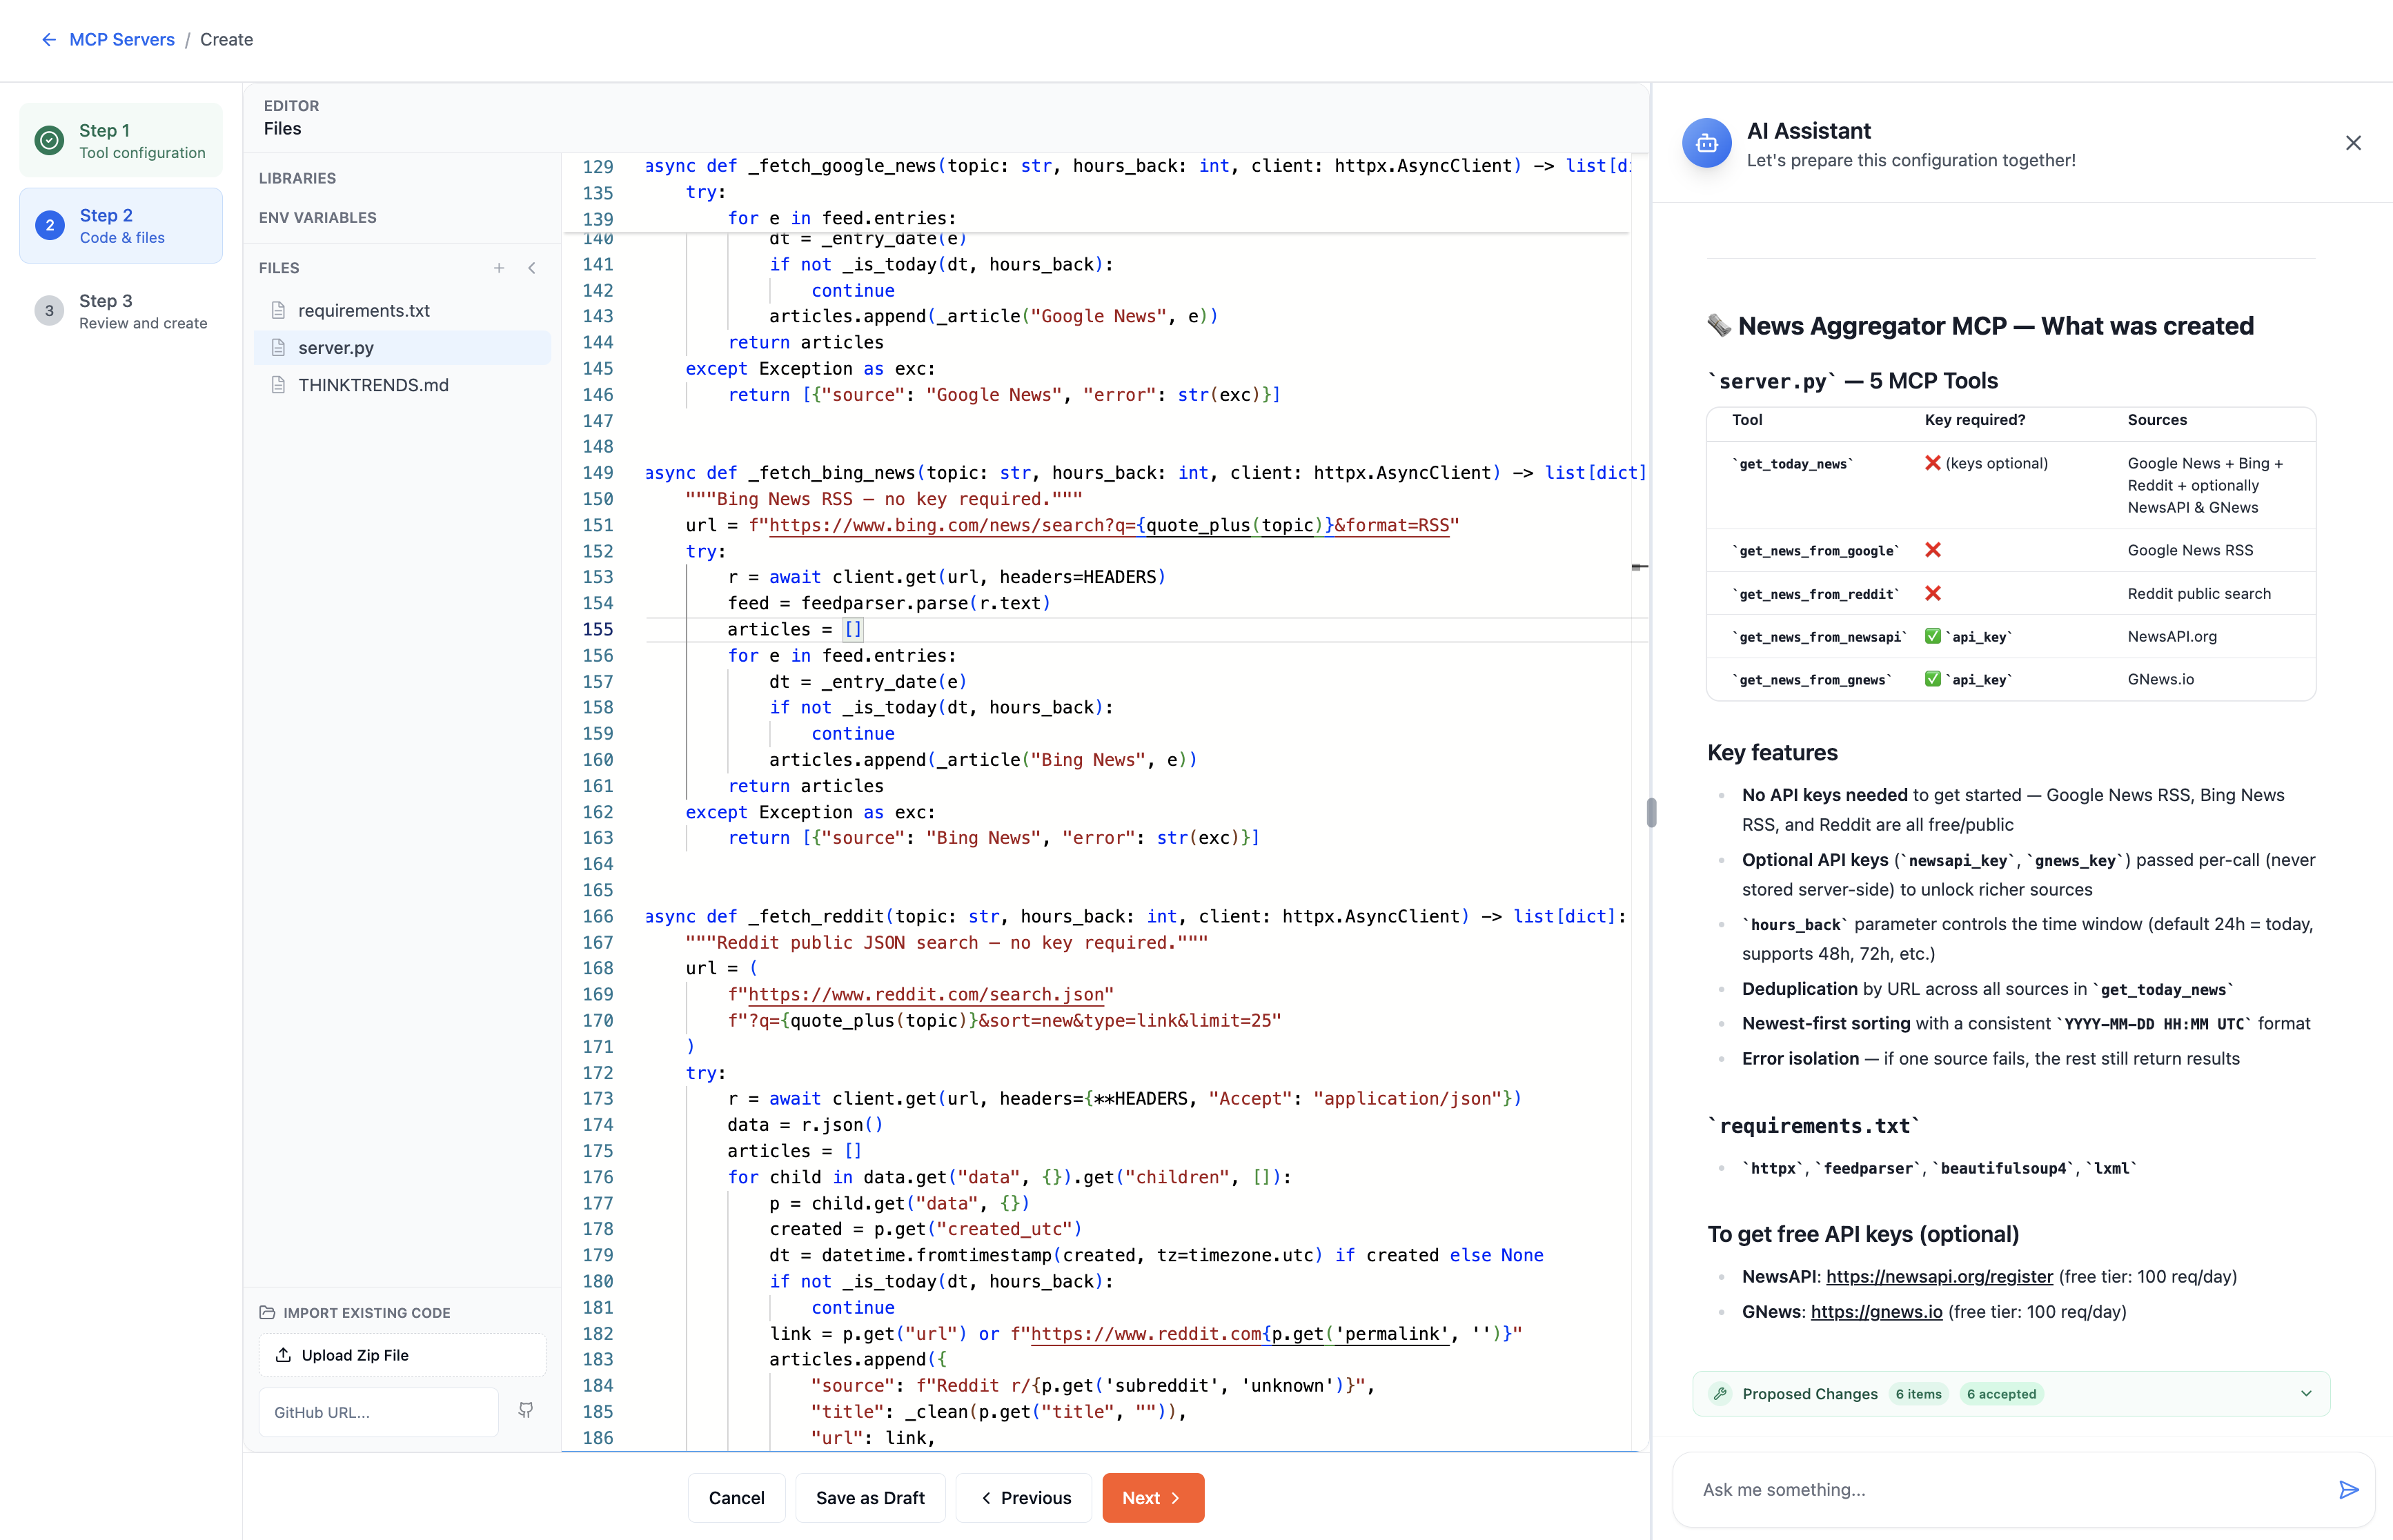The height and width of the screenshot is (1540, 2393).
Task: Click the Step 1 completed checkmark icon
Action: point(49,141)
